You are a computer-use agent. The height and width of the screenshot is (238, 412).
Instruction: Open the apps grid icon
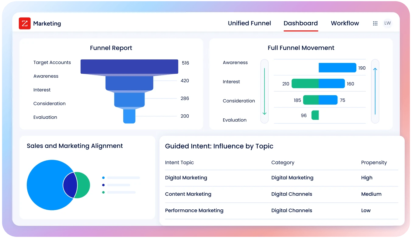click(375, 23)
